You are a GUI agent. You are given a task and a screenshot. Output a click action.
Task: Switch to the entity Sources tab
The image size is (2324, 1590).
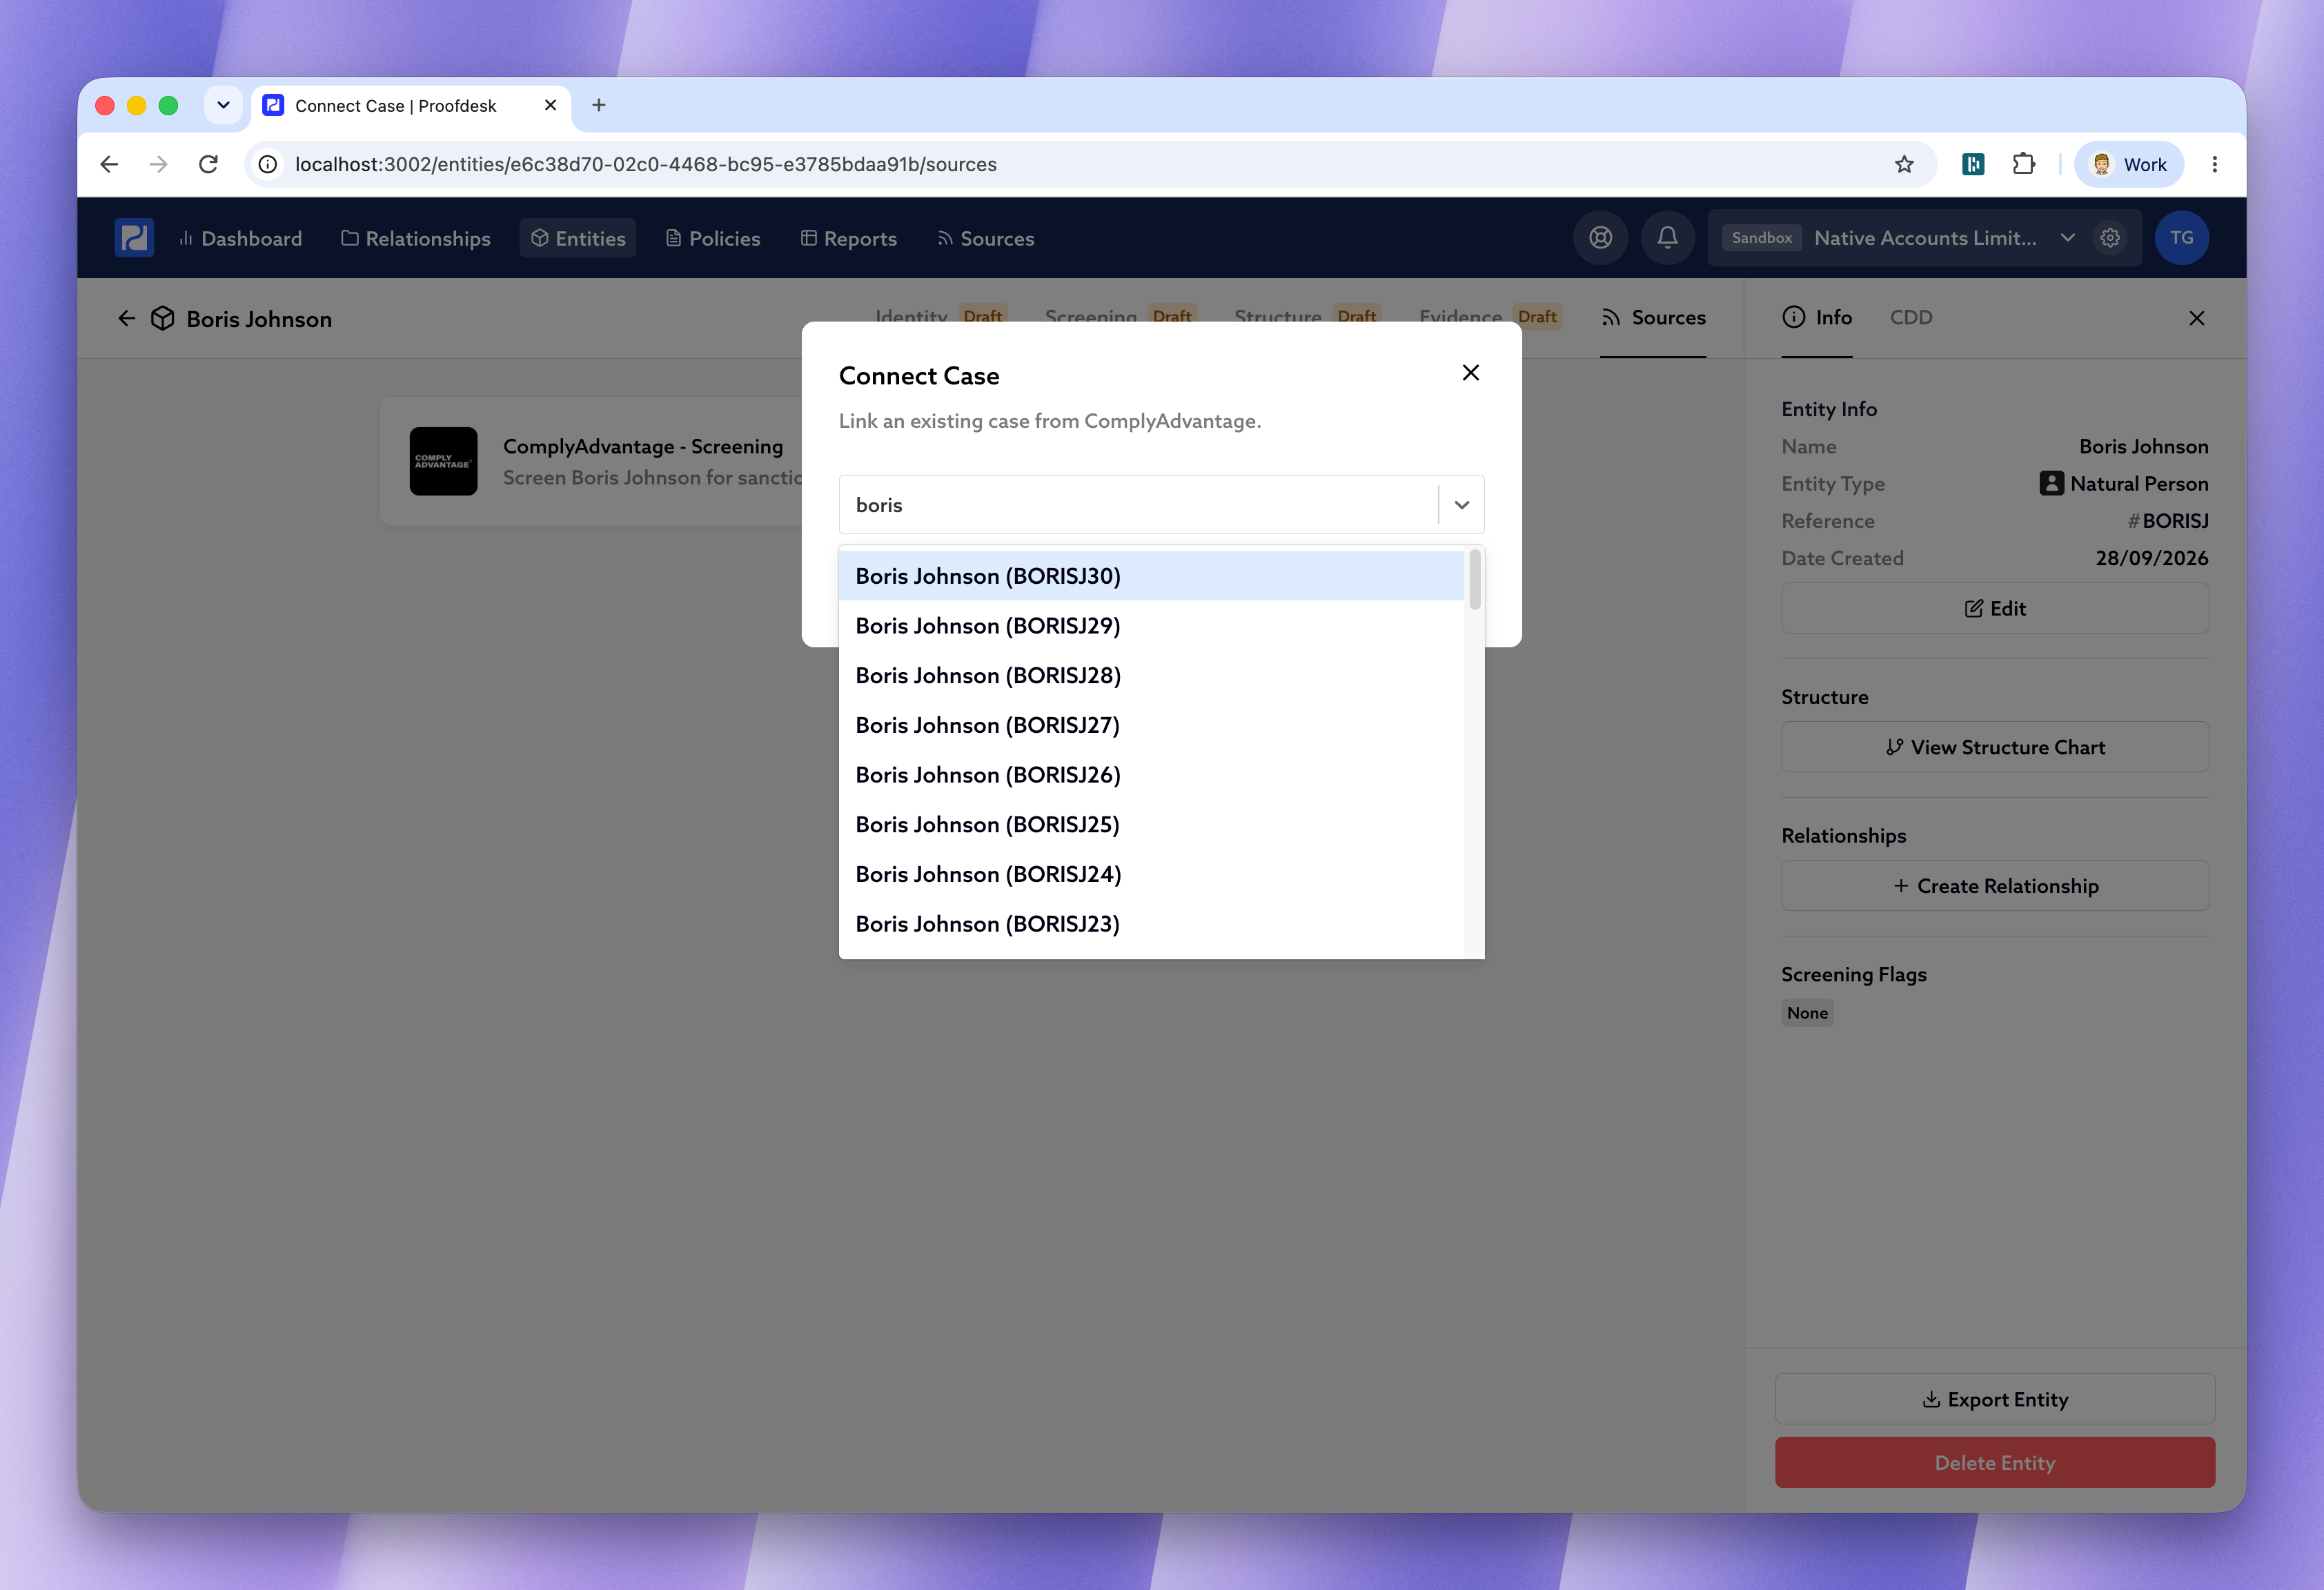(x=1653, y=318)
